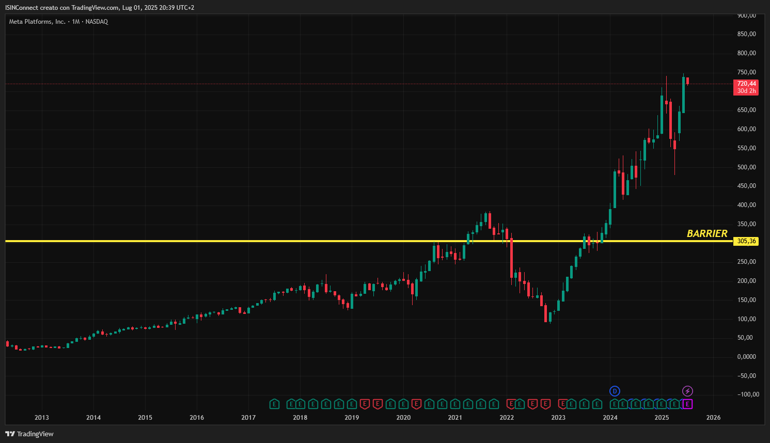Click the blue dividend D marker
Screen dimensions: 770x443
615,391
